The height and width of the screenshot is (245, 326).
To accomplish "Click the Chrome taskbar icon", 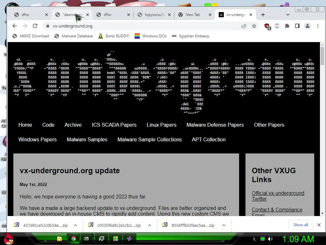I will 74,239.
